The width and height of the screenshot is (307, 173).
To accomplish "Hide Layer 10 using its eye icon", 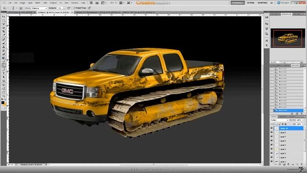I will [x=272, y=128].
